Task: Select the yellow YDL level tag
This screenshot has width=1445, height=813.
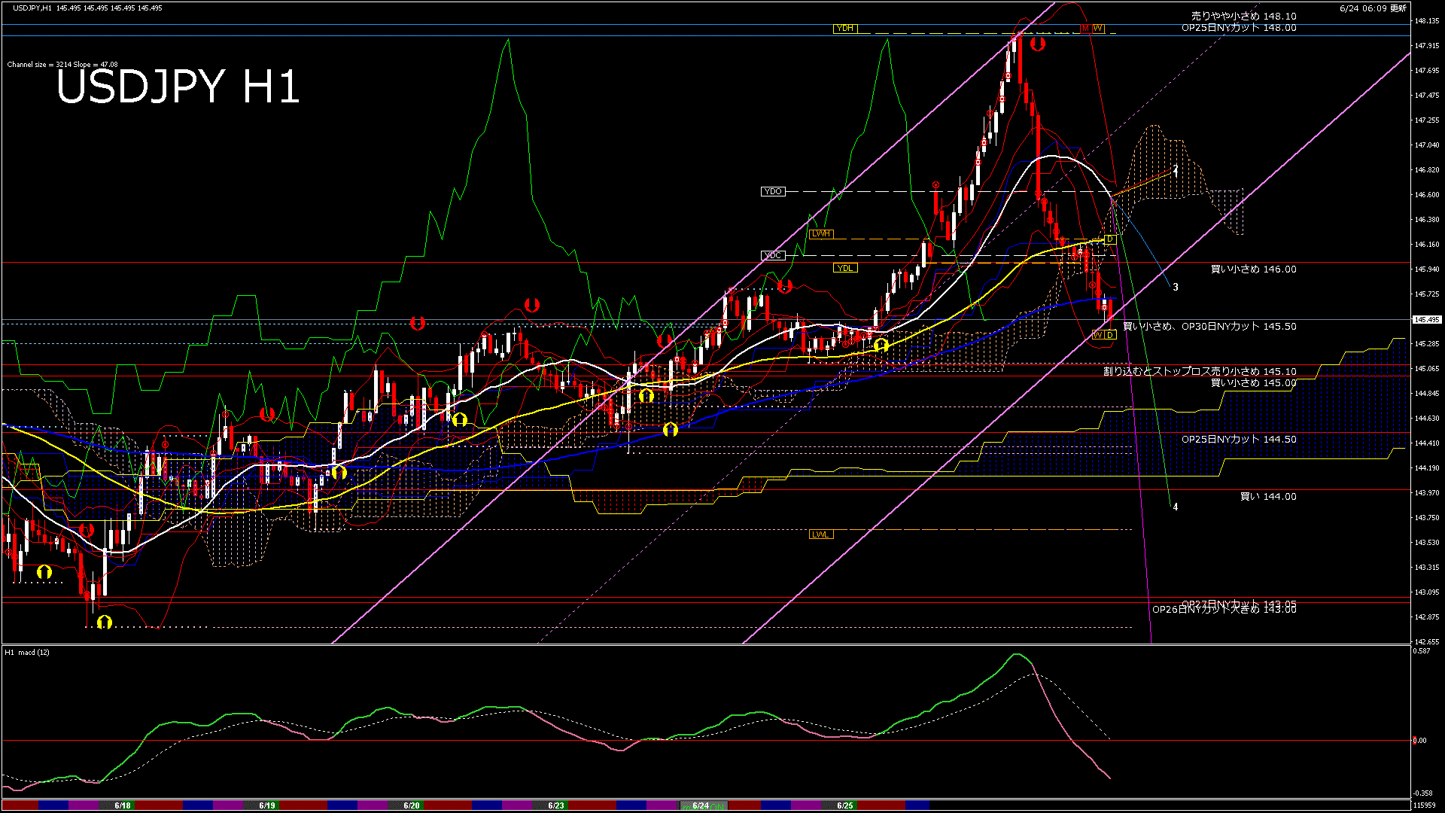Action: click(x=845, y=268)
